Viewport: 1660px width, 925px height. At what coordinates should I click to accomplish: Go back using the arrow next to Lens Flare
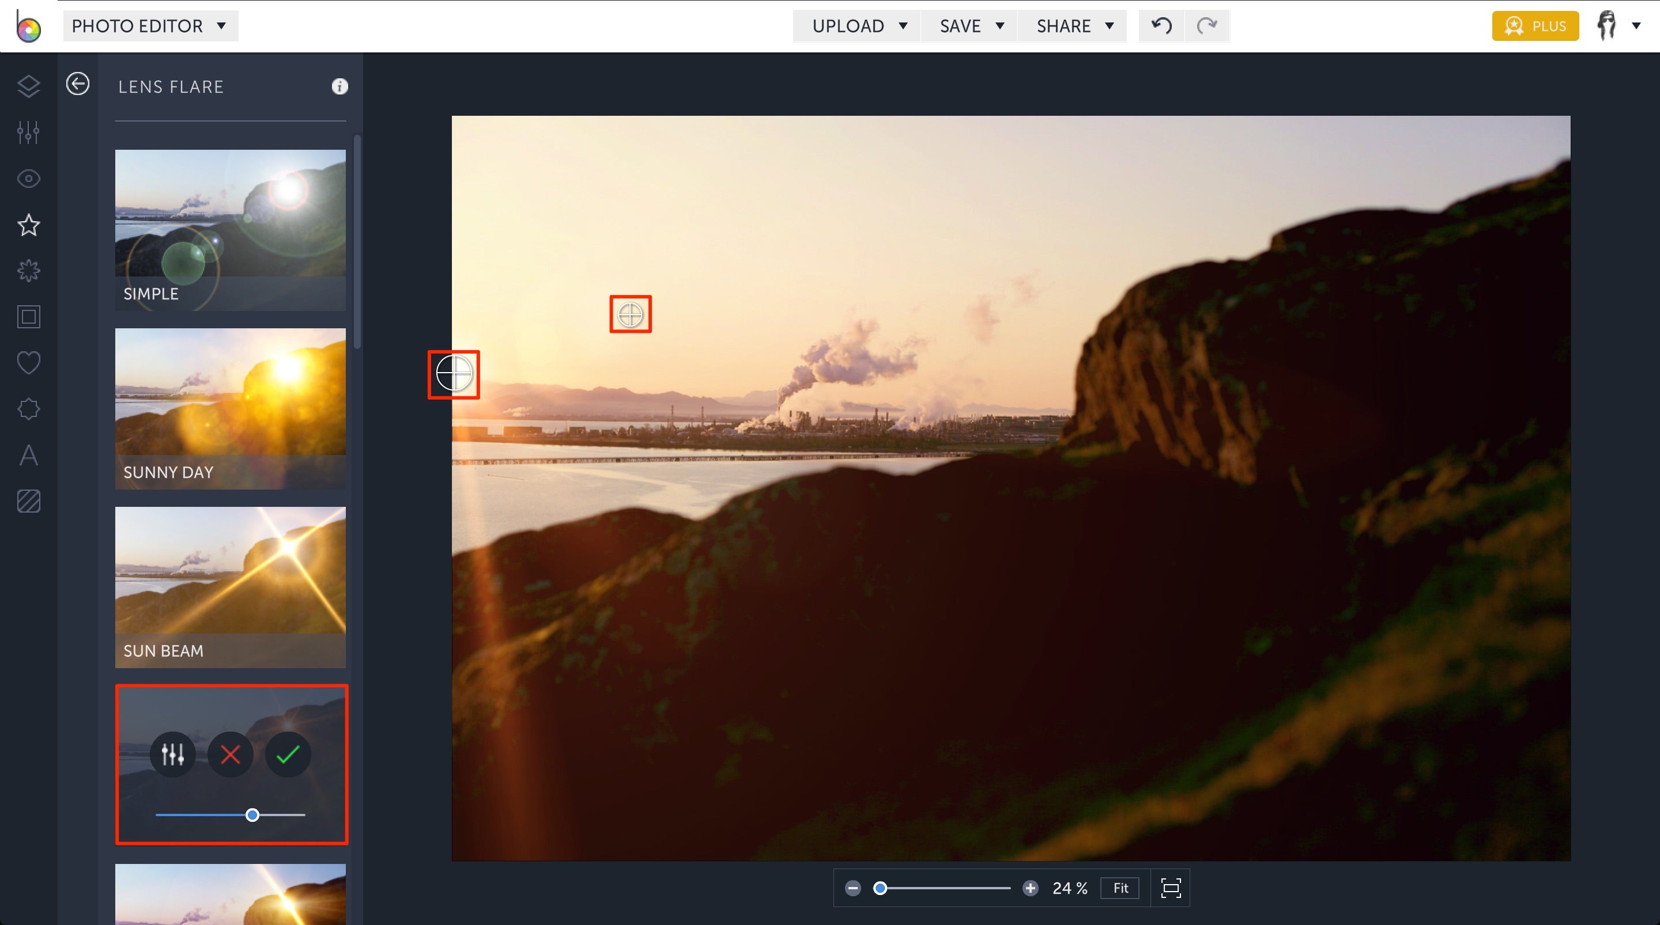point(78,84)
